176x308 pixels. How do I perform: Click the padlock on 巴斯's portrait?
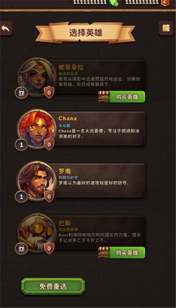click(x=21, y=249)
